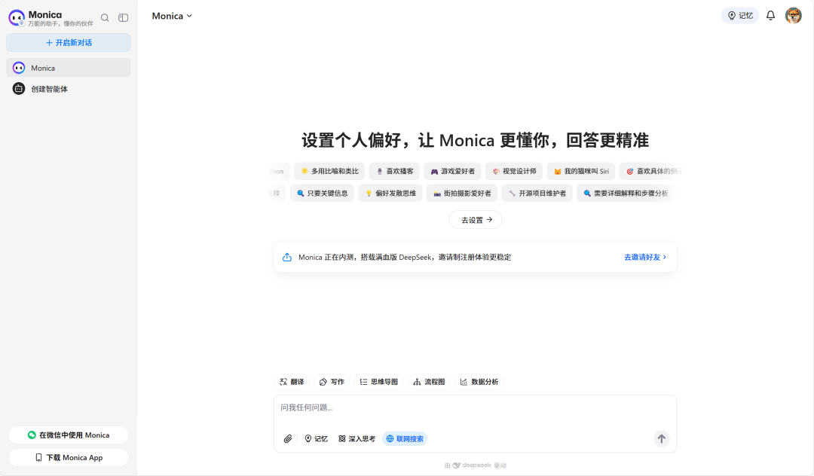Open the user avatar profile menu
The image size is (814, 476).
coord(793,16)
